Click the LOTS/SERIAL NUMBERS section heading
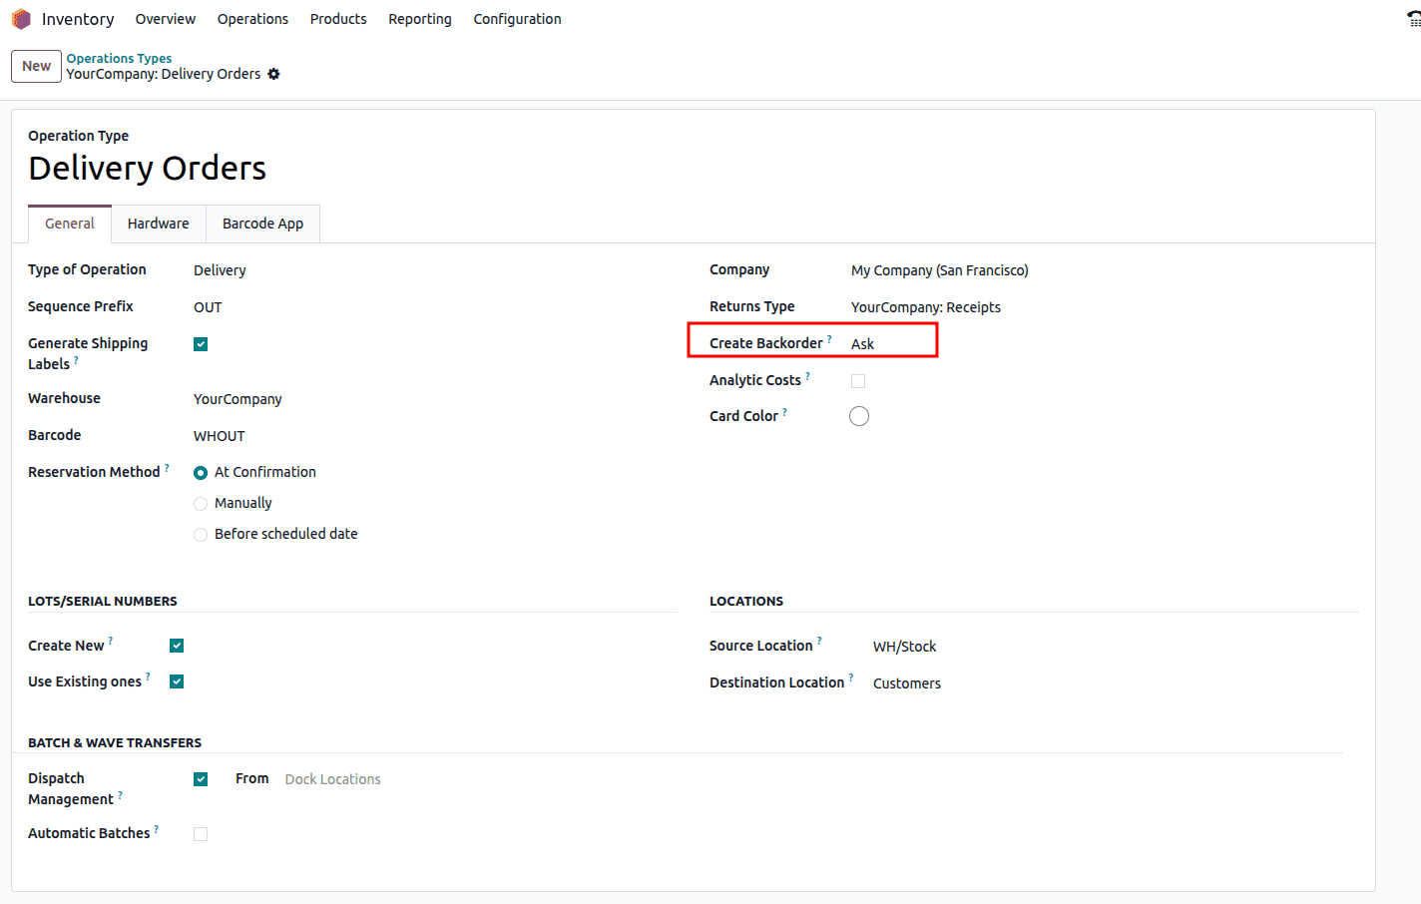This screenshot has height=904, width=1421. pos(103,601)
